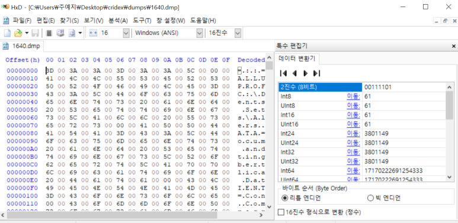Go to previous byte in data inspector
This screenshot has width=458, height=223.
tap(294, 73)
